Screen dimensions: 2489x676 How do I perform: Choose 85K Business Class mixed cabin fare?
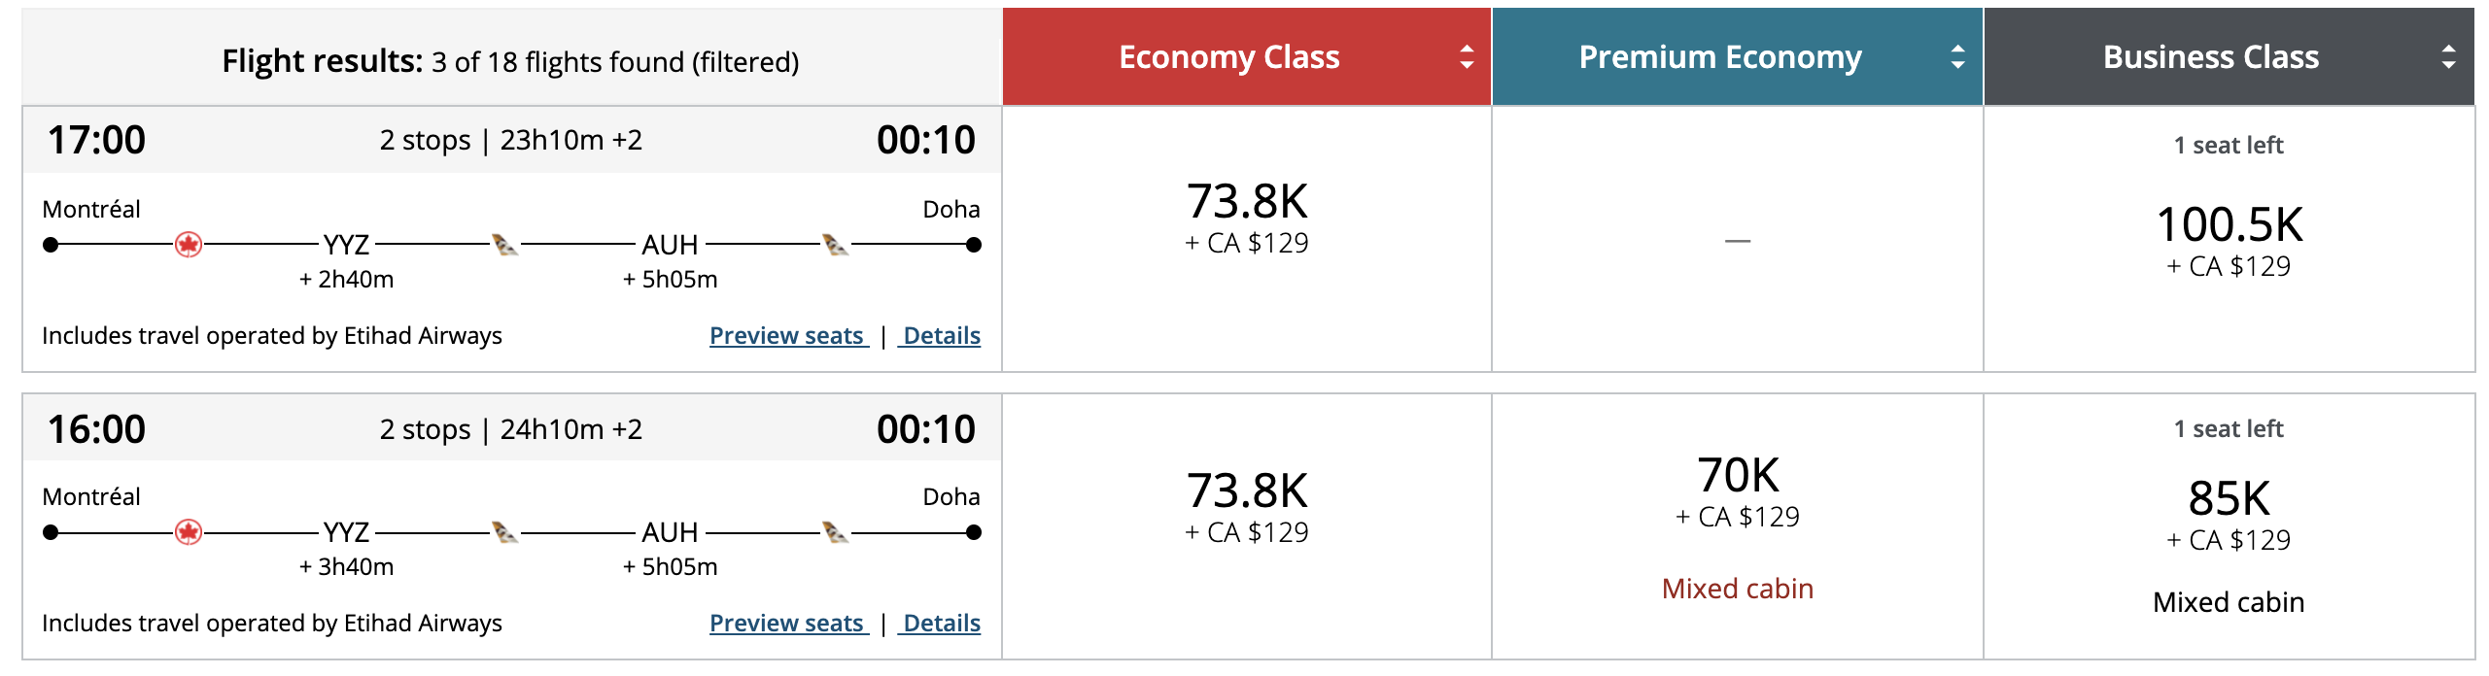pyautogui.click(x=2229, y=515)
